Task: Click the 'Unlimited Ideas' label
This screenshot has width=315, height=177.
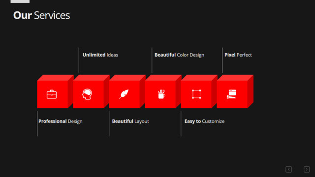Action: (100, 55)
